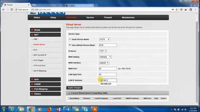Expand the QoS sidebar section

click(x=45, y=79)
